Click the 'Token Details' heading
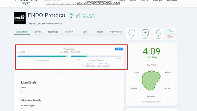The image size is (197, 111). click(29, 83)
